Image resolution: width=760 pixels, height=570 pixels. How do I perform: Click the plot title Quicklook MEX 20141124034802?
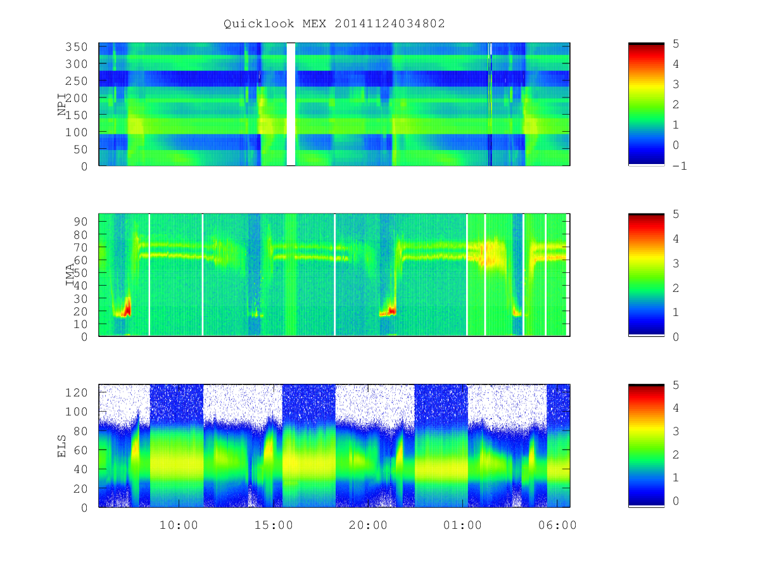tap(334, 24)
